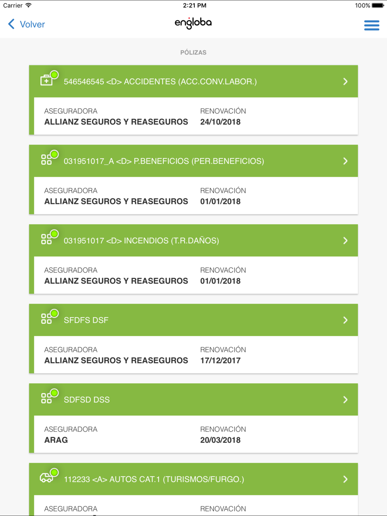Expand the INCENDIOS policy chevron
This screenshot has height=516, width=387.
(x=345, y=241)
